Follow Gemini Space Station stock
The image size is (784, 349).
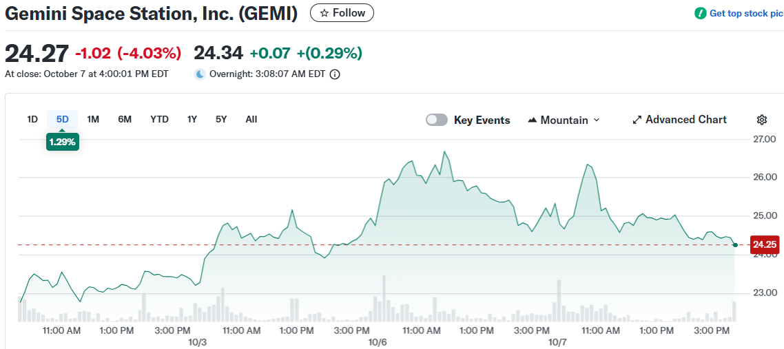(x=342, y=13)
